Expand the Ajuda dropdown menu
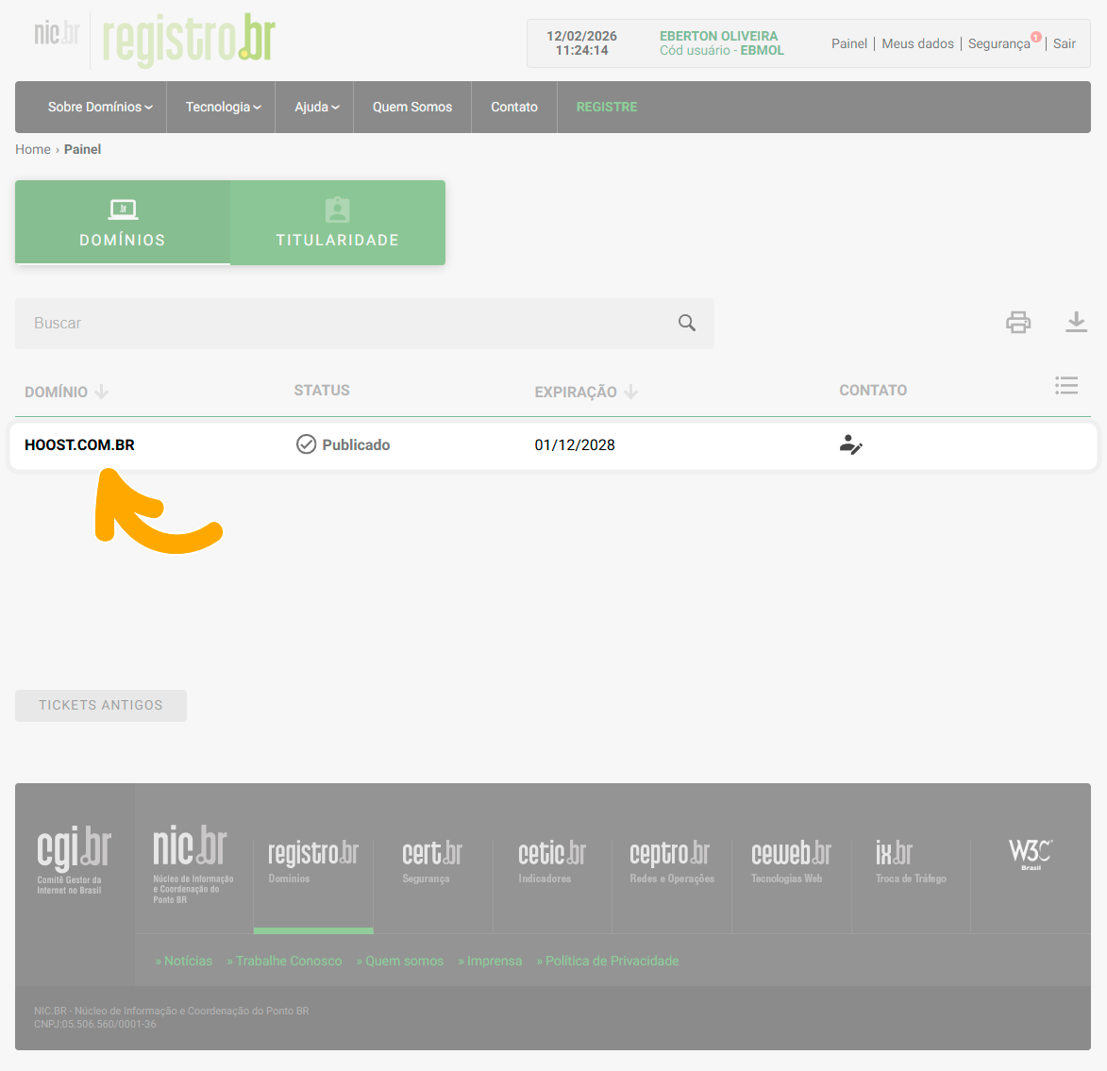This screenshot has width=1107, height=1071. click(316, 107)
